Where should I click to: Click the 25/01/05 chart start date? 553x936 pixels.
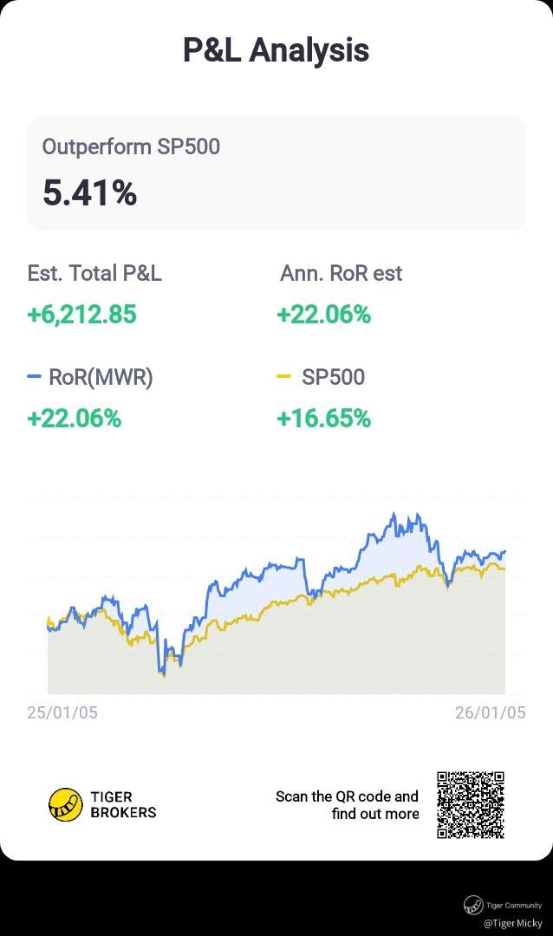point(62,712)
